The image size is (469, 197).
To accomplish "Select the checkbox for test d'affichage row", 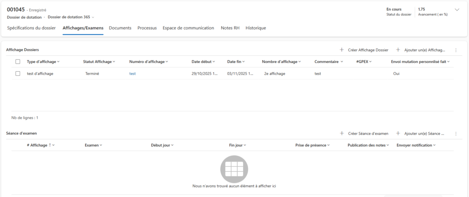I will pos(18,74).
